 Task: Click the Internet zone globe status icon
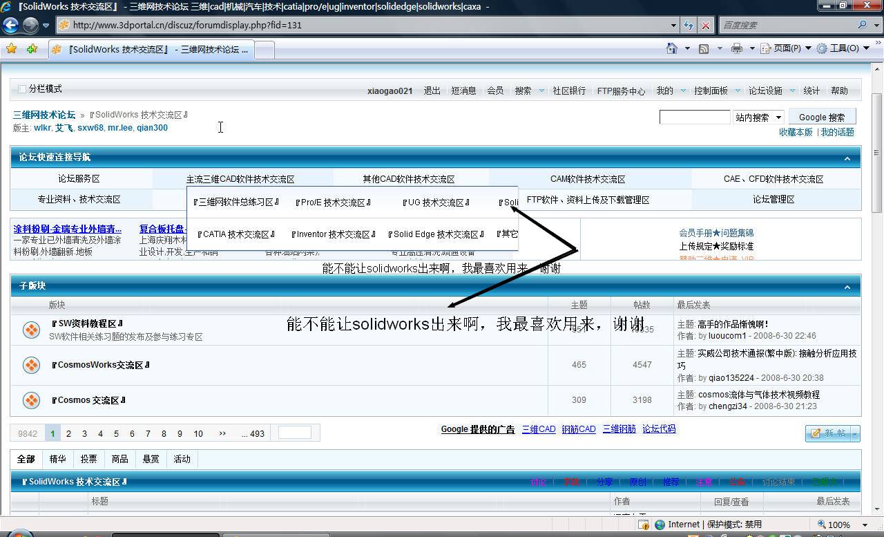(x=660, y=525)
